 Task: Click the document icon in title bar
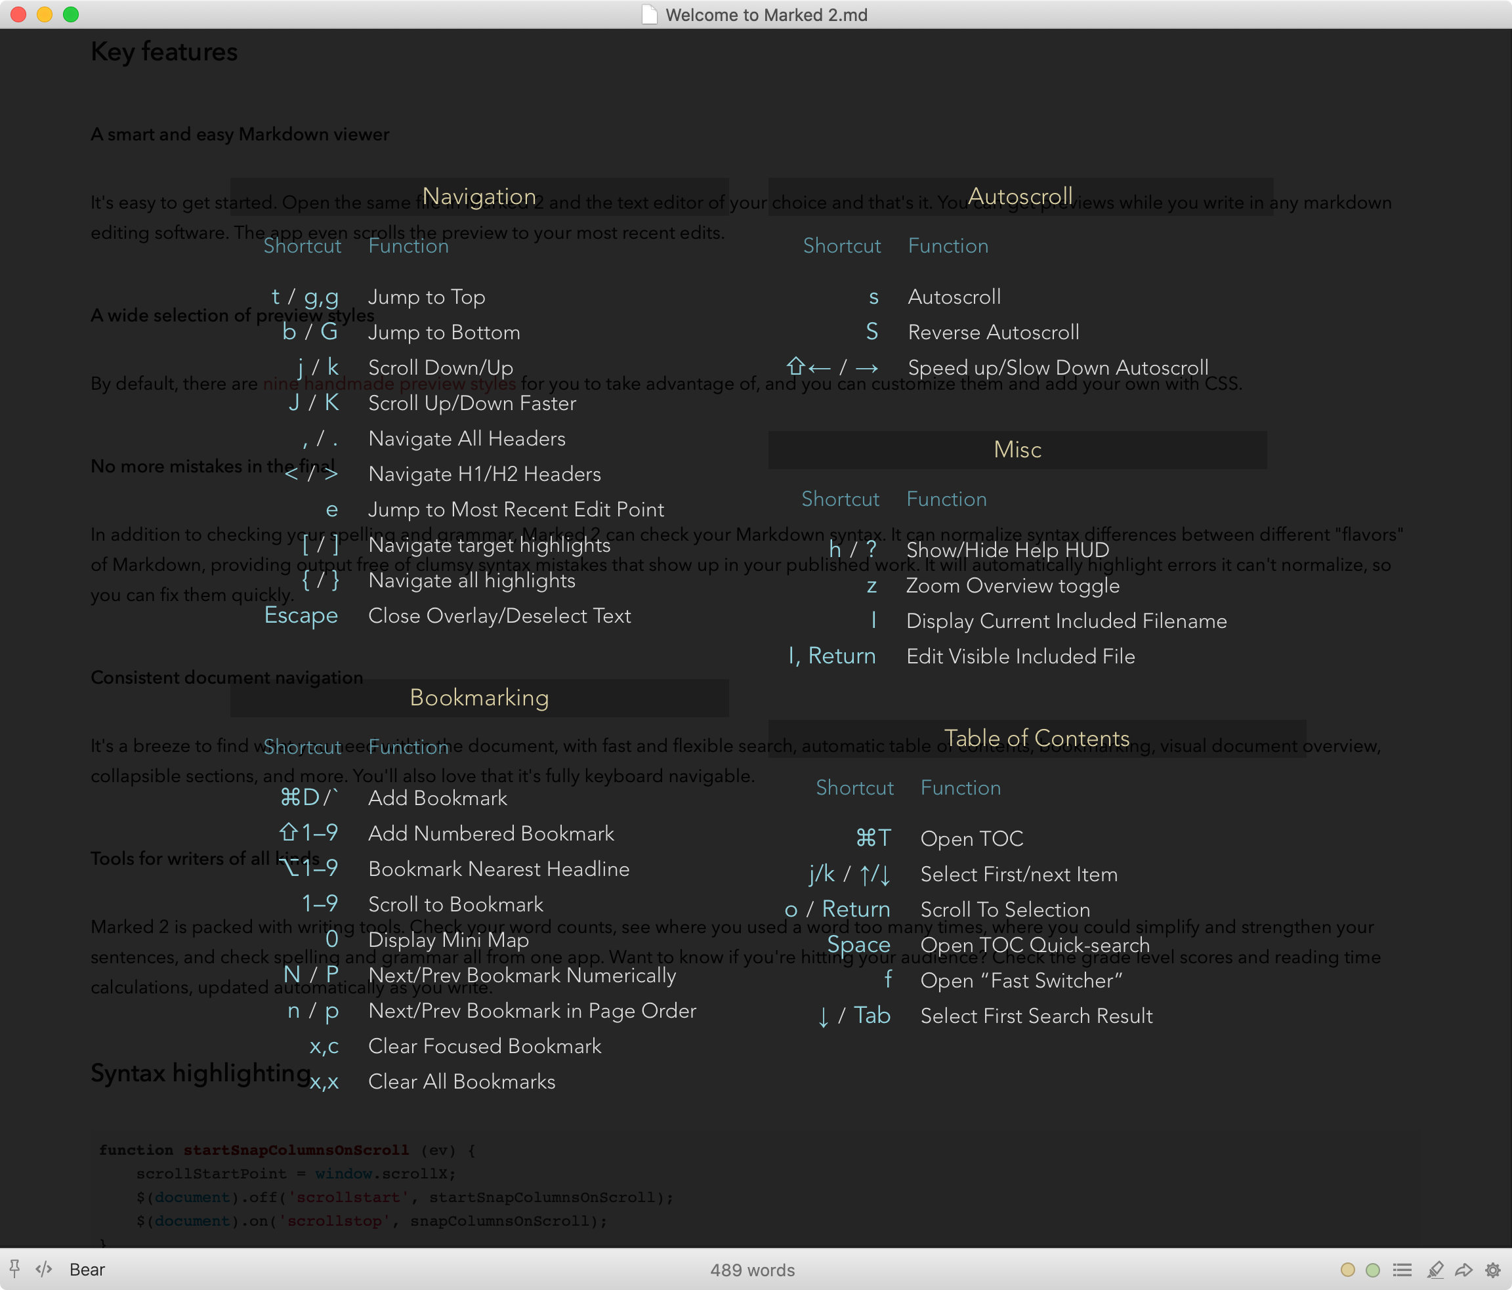(649, 14)
